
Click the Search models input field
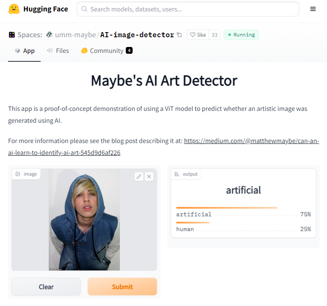click(188, 9)
